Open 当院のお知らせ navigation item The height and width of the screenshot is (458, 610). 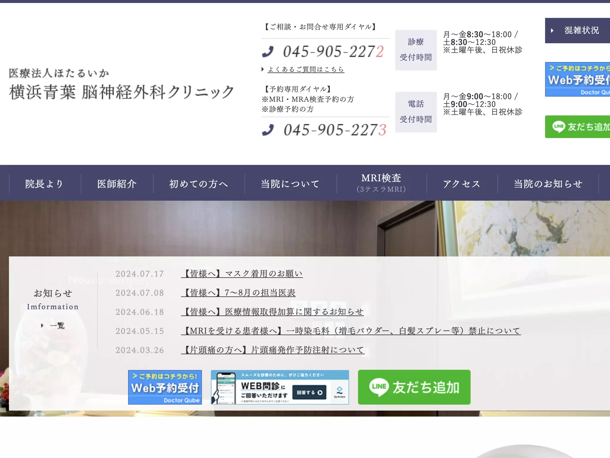(x=548, y=184)
